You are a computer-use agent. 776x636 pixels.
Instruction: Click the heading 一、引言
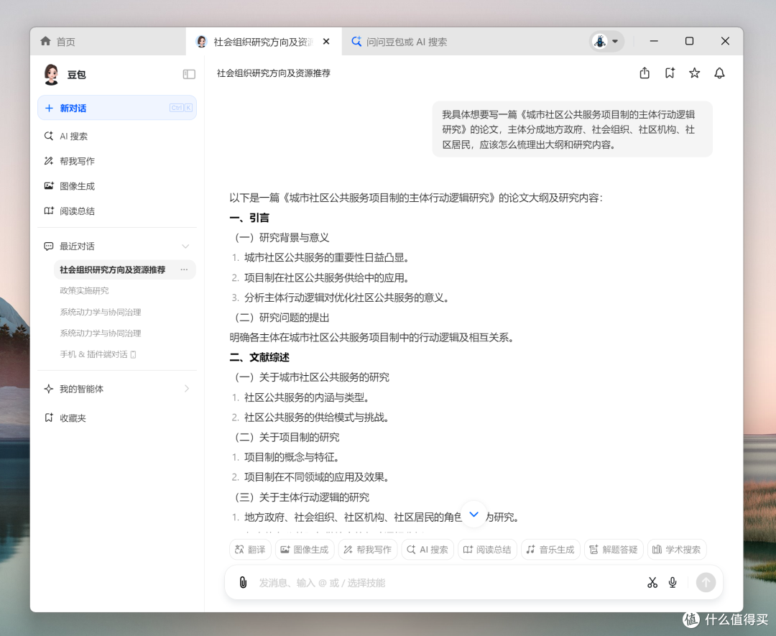[x=249, y=218]
